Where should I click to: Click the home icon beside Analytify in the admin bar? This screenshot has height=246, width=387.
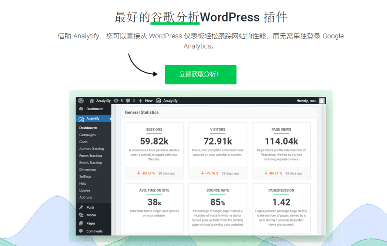(x=91, y=101)
